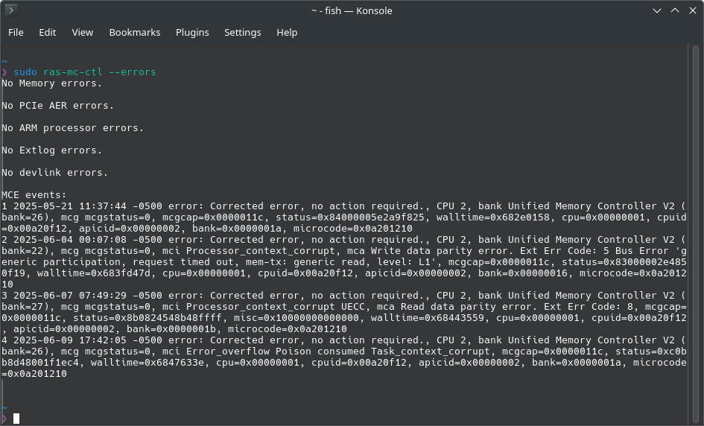Open the Plugins menu
This screenshot has height=426, width=704.
pos(192,32)
